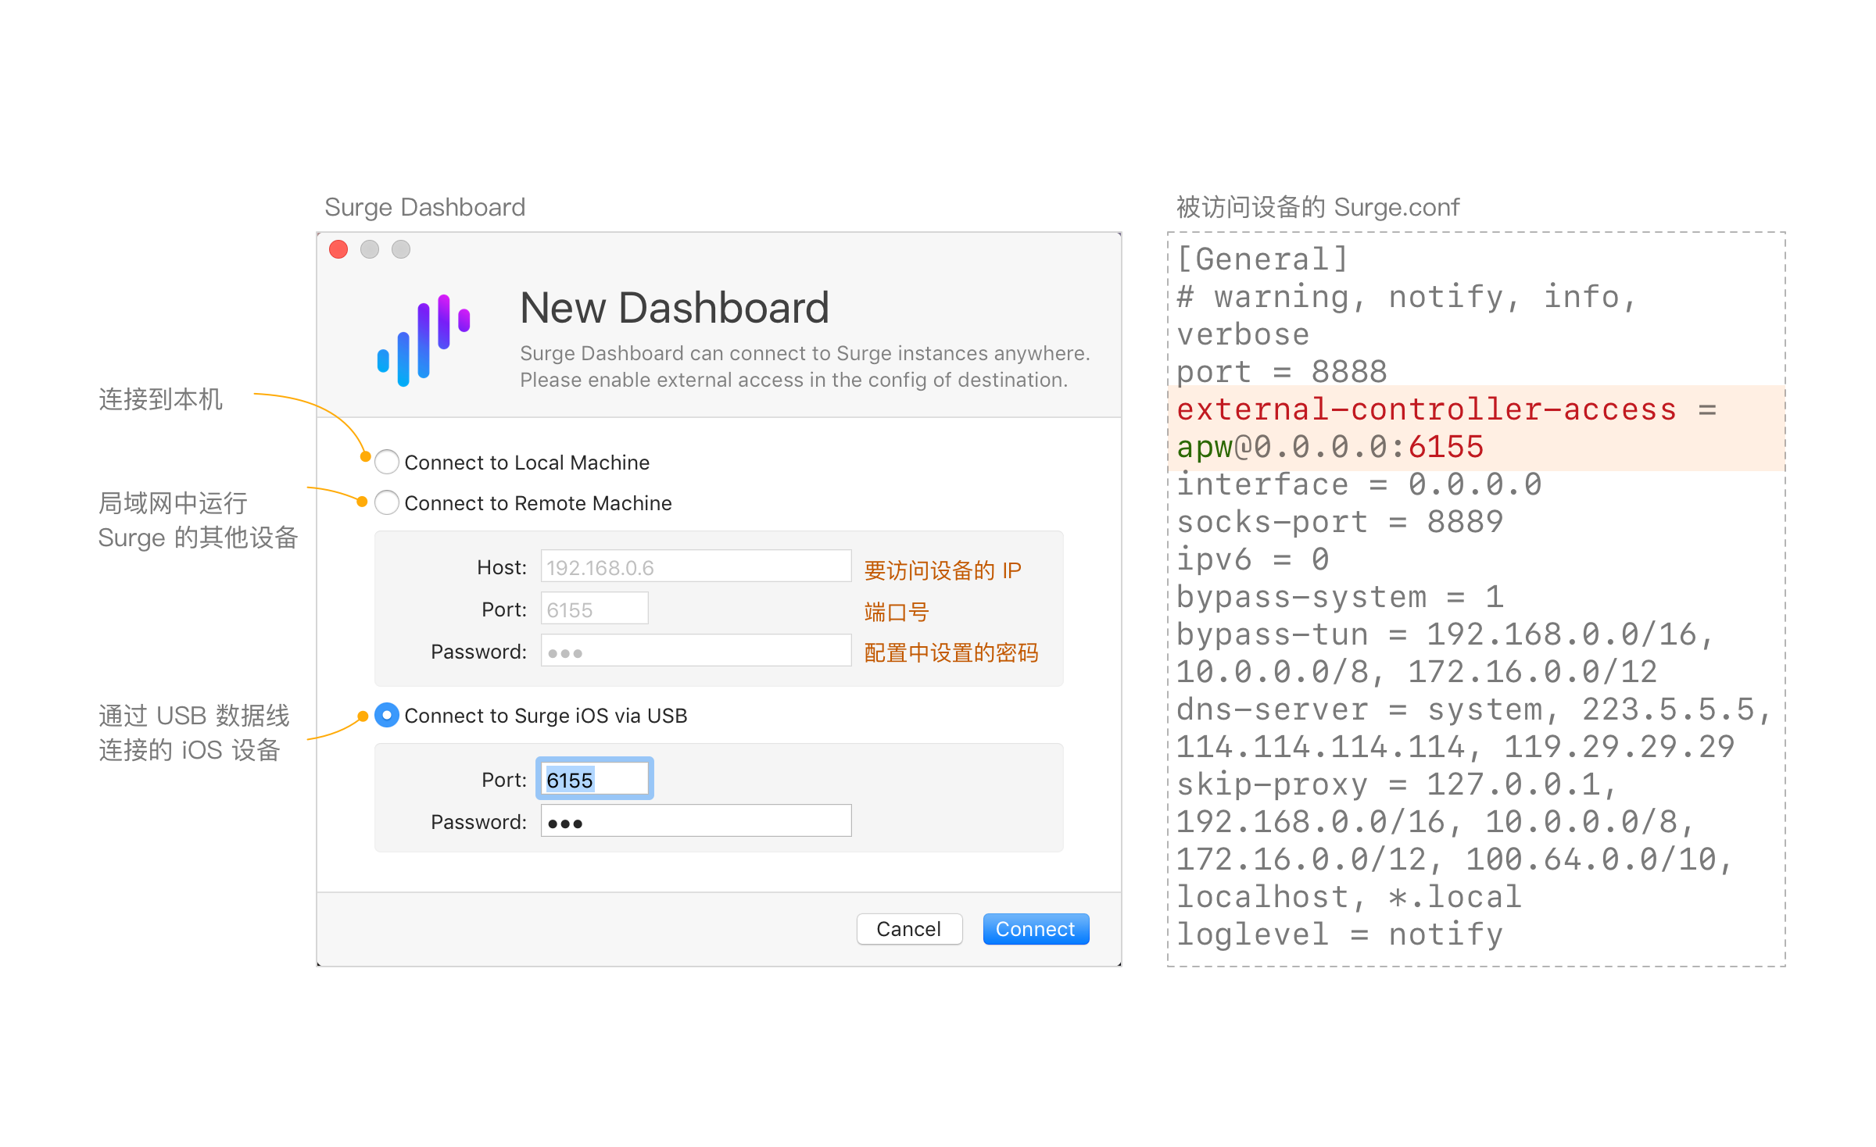This screenshot has width=1876, height=1147.
Task: Click the Surge Dashboard app logo
Action: 424,338
